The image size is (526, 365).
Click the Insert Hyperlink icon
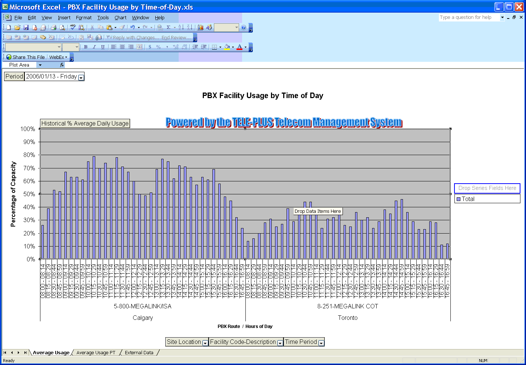[x=160, y=27]
